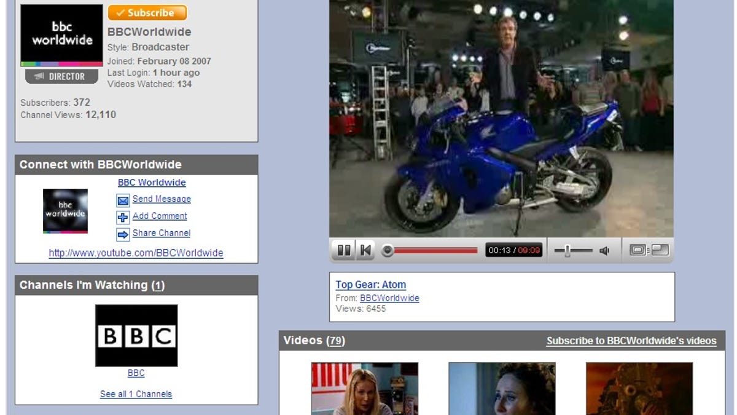Screen dimensions: 737x415
Task: Switch video player to full-screen view
Action: pyautogui.click(x=659, y=250)
